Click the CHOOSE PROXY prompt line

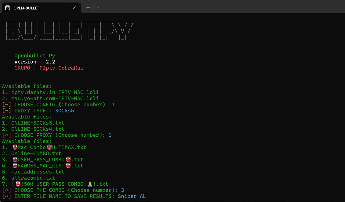[x=57, y=135]
